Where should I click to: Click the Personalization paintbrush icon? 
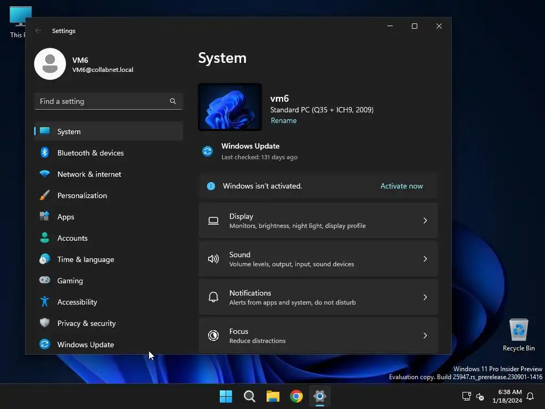45,195
